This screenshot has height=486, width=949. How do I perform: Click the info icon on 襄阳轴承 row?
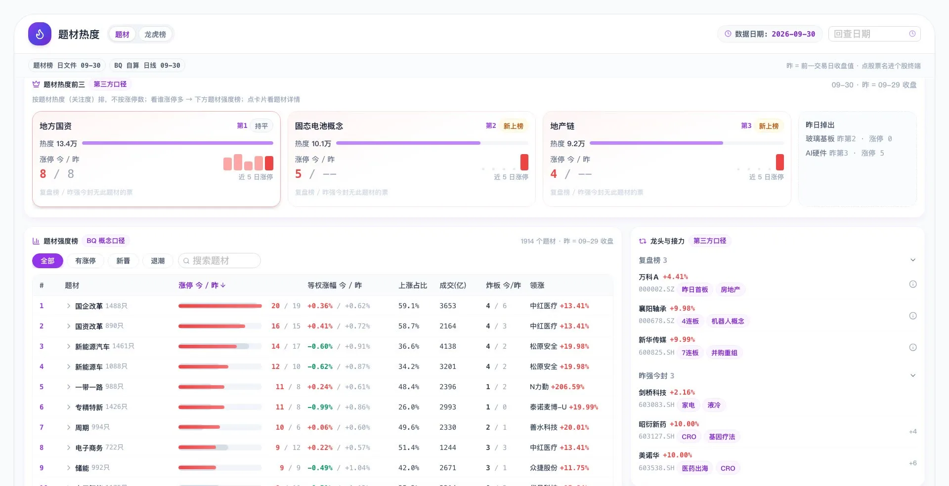point(913,316)
